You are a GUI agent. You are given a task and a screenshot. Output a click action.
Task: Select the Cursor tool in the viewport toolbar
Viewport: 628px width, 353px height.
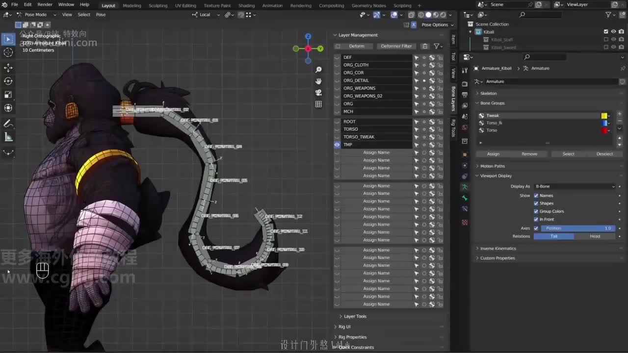8,52
